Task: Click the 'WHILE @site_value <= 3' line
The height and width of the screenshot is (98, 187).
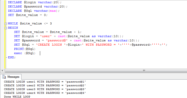Action: point(30,23)
